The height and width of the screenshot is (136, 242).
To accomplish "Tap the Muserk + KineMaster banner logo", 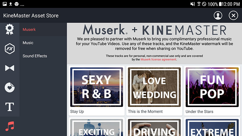I will point(155,30).
